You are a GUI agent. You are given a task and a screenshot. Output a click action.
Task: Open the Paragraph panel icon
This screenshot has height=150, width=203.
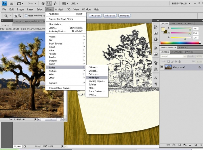156,84
